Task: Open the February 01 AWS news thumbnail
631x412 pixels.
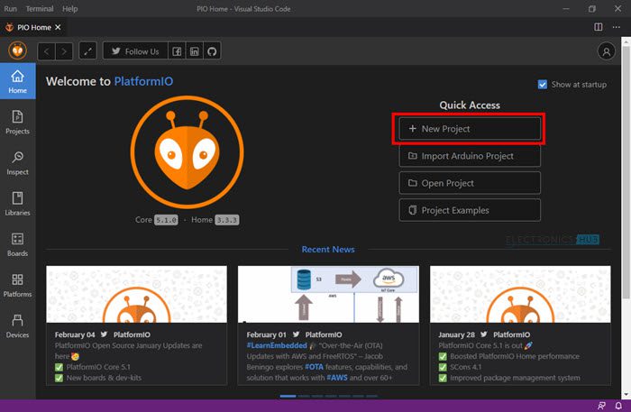Action: (328, 294)
